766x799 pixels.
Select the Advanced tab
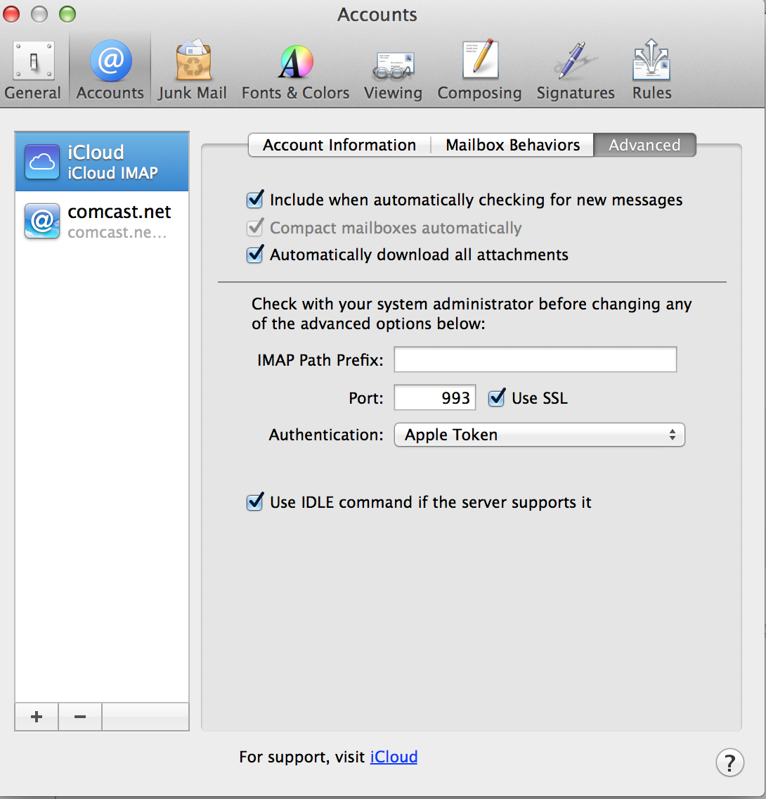point(644,145)
